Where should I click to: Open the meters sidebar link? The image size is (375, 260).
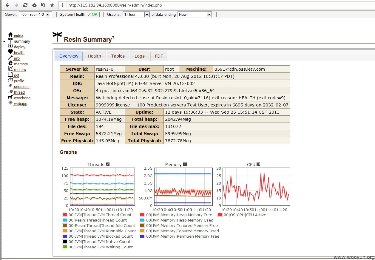click(20, 70)
